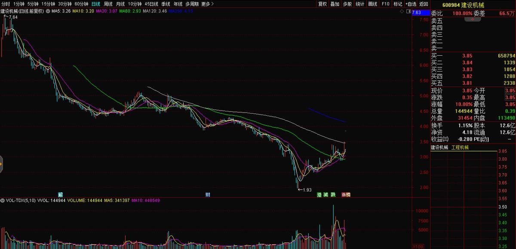
Task: Click the blue 7.63 price axis label
Action: (x=416, y=12)
